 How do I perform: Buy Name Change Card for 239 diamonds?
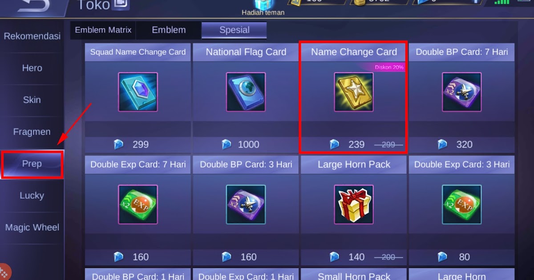coord(354,144)
